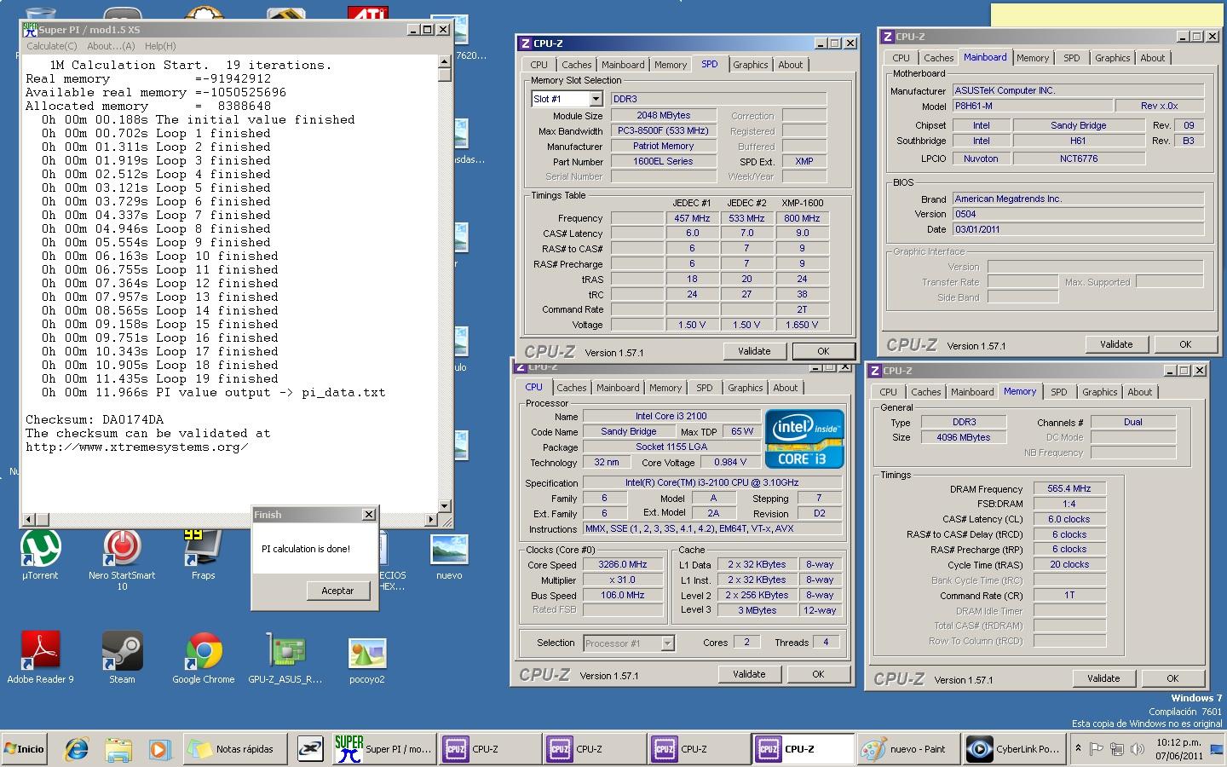Image resolution: width=1227 pixels, height=767 pixels.
Task: Click Super PI horizontal scrollbar left arrow
Action: (x=29, y=519)
